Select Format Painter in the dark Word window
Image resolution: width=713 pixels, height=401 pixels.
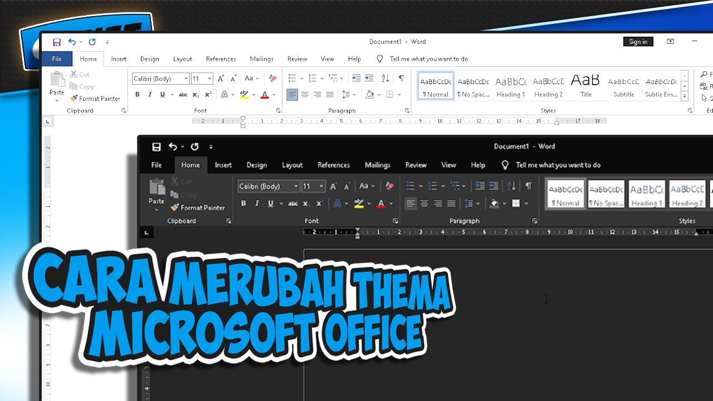(x=198, y=208)
